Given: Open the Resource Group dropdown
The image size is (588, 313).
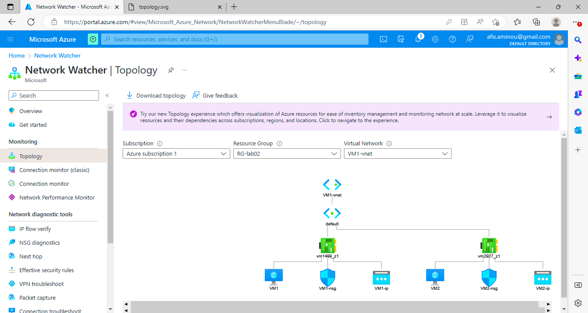Looking at the screenshot, I should (287, 153).
